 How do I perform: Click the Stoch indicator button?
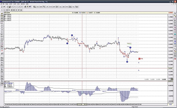[x=67, y=7]
